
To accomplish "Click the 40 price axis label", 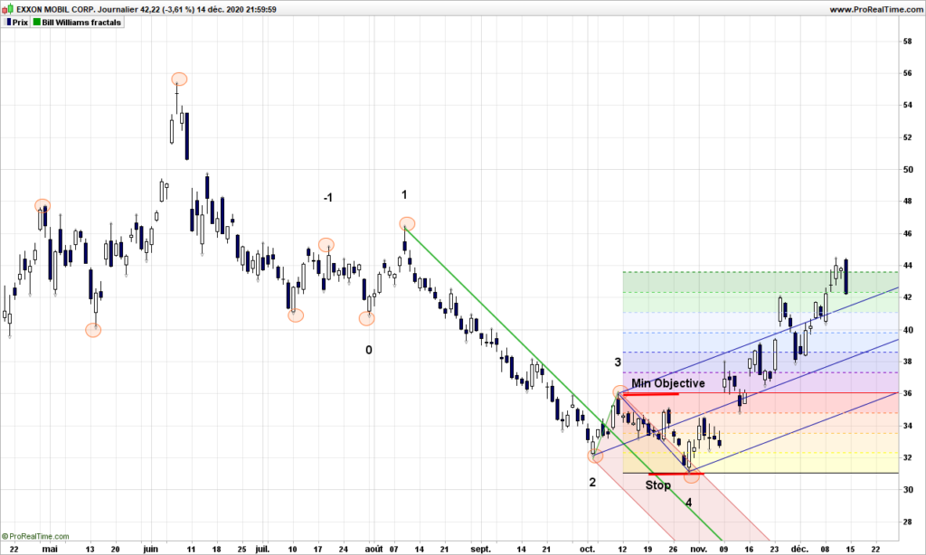I will click(x=907, y=330).
